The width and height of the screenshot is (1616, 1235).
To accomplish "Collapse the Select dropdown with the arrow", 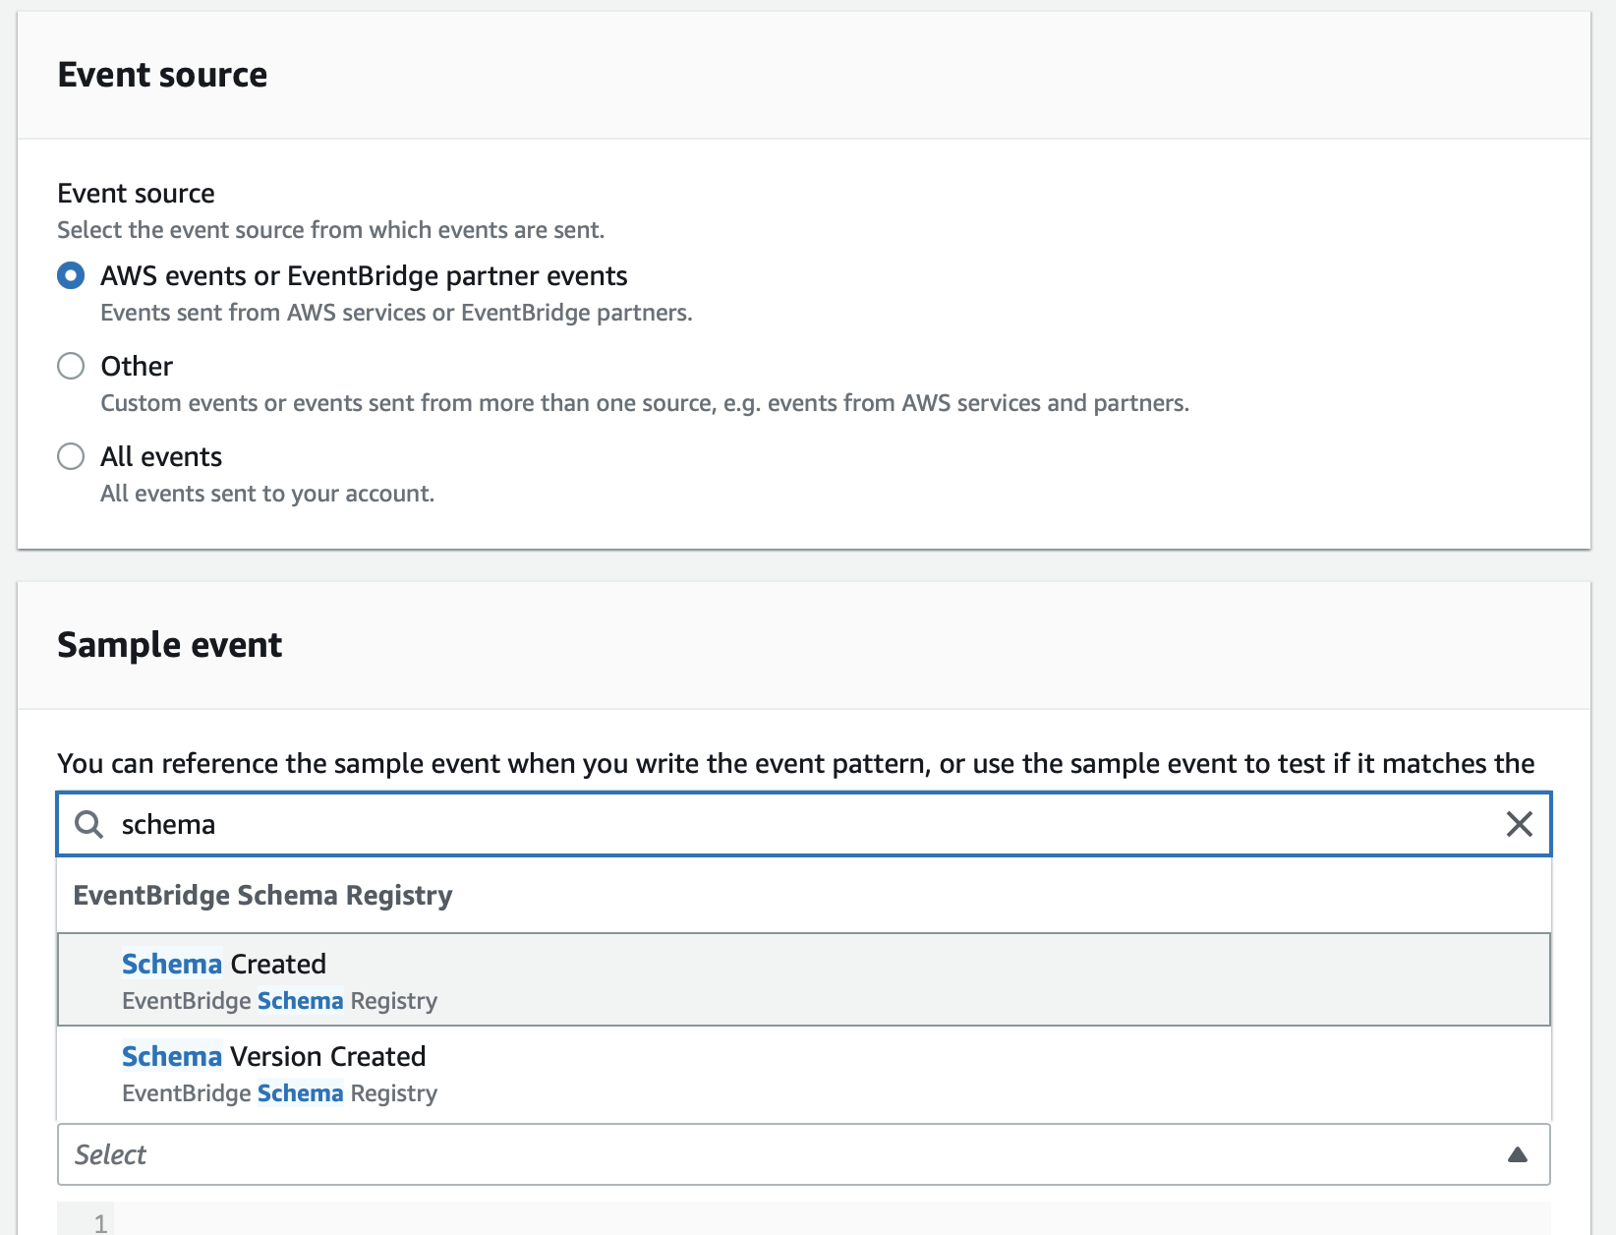I will [x=1518, y=1154].
